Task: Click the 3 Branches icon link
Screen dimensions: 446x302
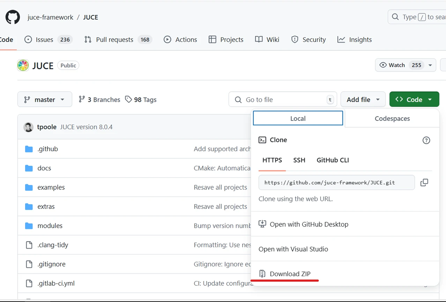Action: (x=82, y=100)
